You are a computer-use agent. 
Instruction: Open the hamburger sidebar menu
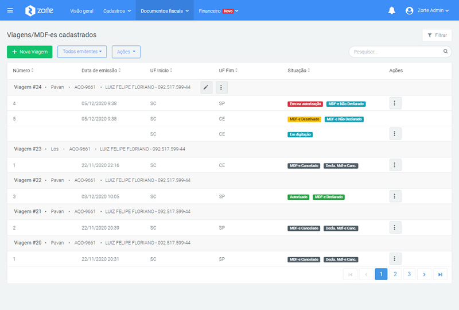click(10, 10)
